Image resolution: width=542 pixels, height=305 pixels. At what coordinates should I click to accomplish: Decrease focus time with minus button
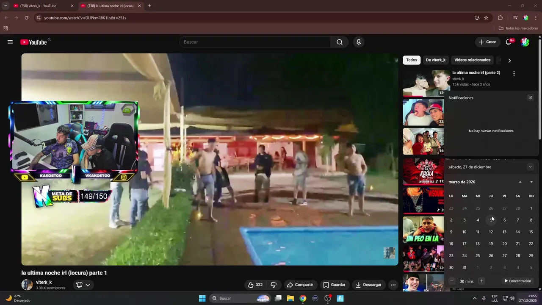click(x=452, y=281)
